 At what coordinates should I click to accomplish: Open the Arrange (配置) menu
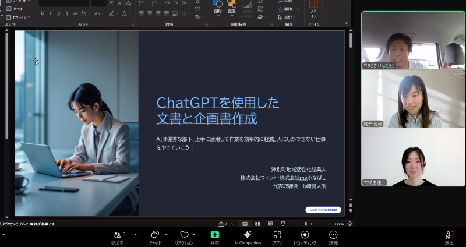tap(232, 9)
